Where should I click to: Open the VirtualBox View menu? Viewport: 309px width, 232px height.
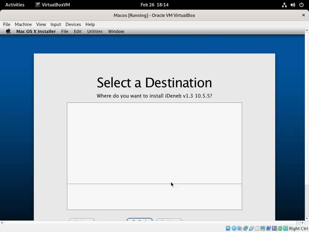coord(41,24)
